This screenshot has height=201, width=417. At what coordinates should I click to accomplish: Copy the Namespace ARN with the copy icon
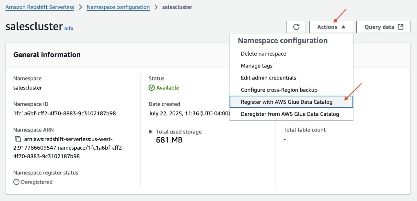18,139
